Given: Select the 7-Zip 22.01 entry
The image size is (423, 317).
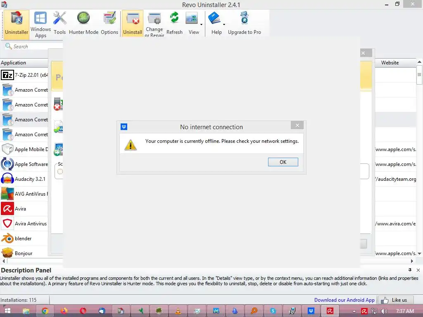Looking at the screenshot, I should coord(24,75).
